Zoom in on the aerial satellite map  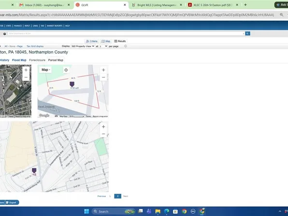pyautogui.click(x=26, y=70)
